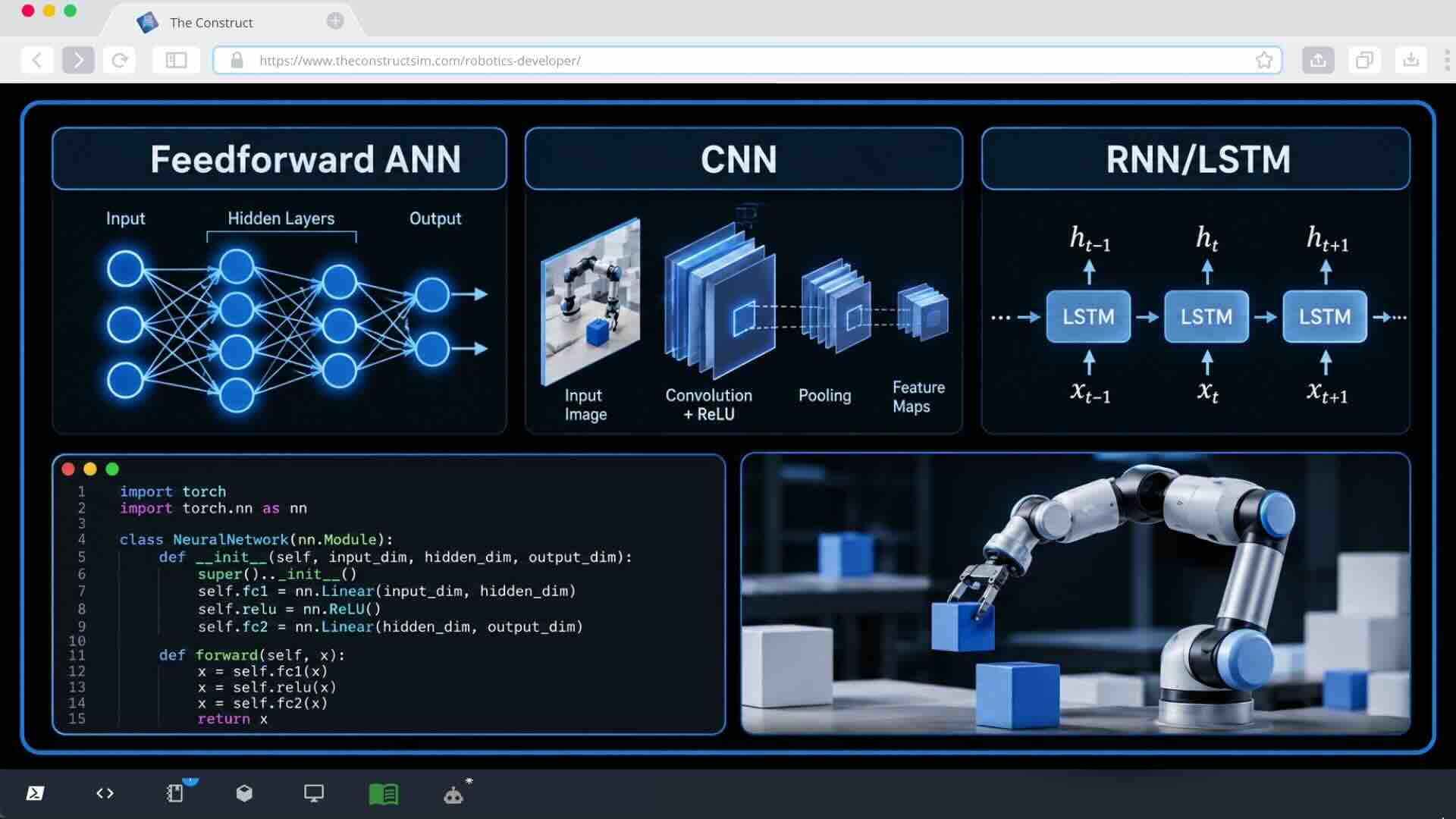Click the RNN/LSTM heading

tap(1198, 158)
